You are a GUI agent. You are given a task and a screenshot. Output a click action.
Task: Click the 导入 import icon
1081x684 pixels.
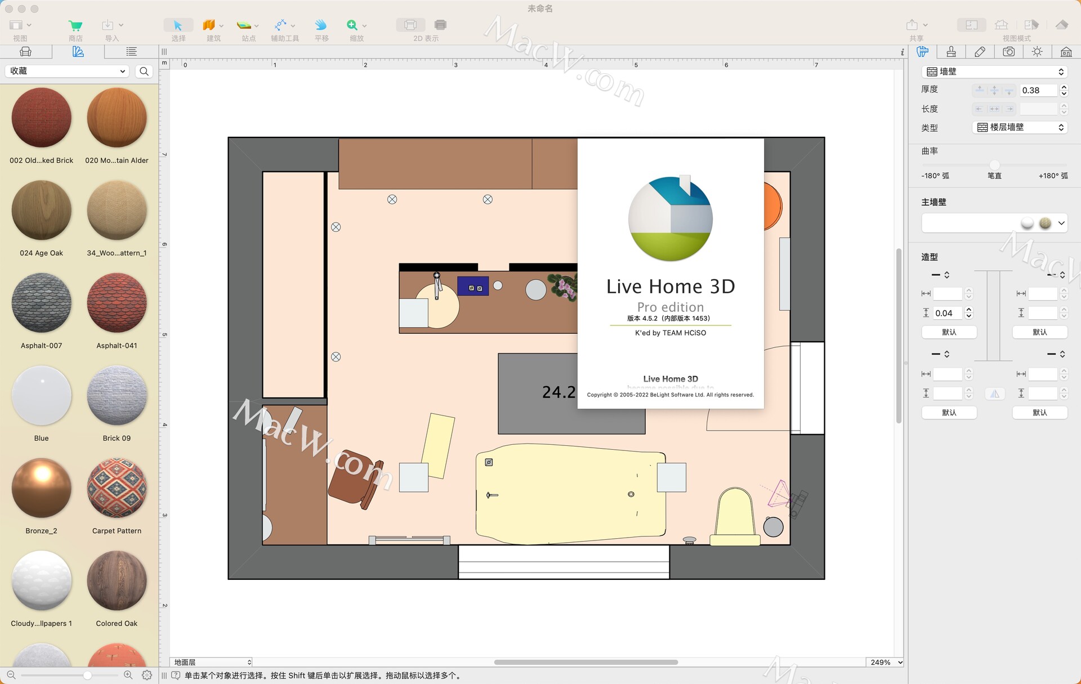(x=108, y=25)
